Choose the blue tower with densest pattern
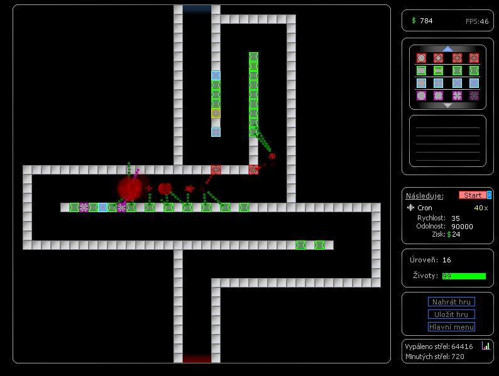Viewport: 499px width, 376px height. tap(474, 83)
